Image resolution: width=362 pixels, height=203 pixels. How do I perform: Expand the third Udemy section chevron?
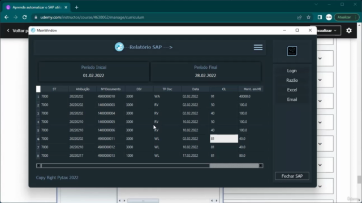click(320, 101)
